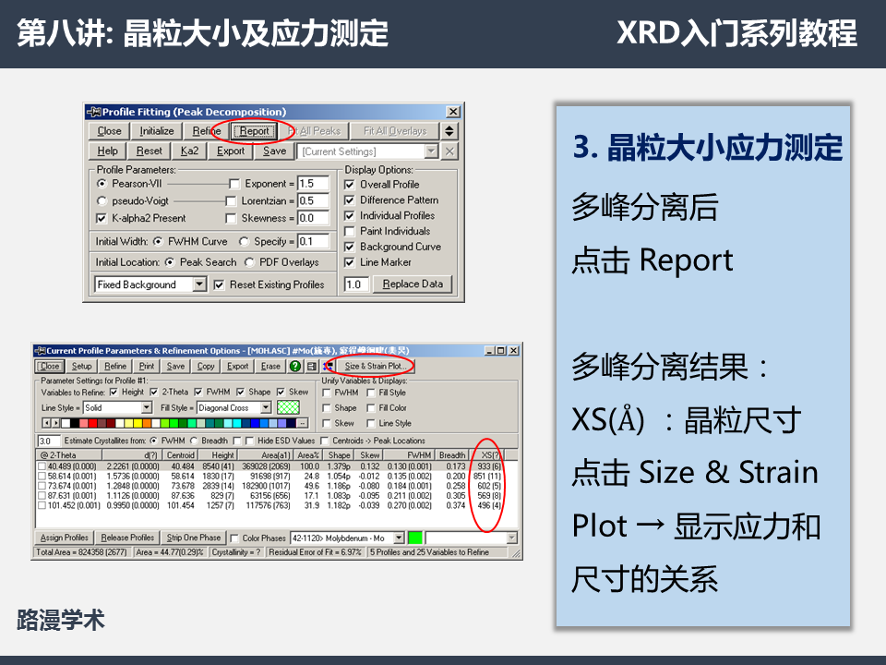
Task: Click the Breadth column header
Action: (x=452, y=454)
